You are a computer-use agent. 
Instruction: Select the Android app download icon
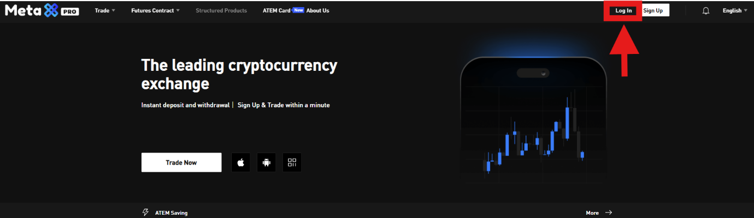[x=267, y=162]
